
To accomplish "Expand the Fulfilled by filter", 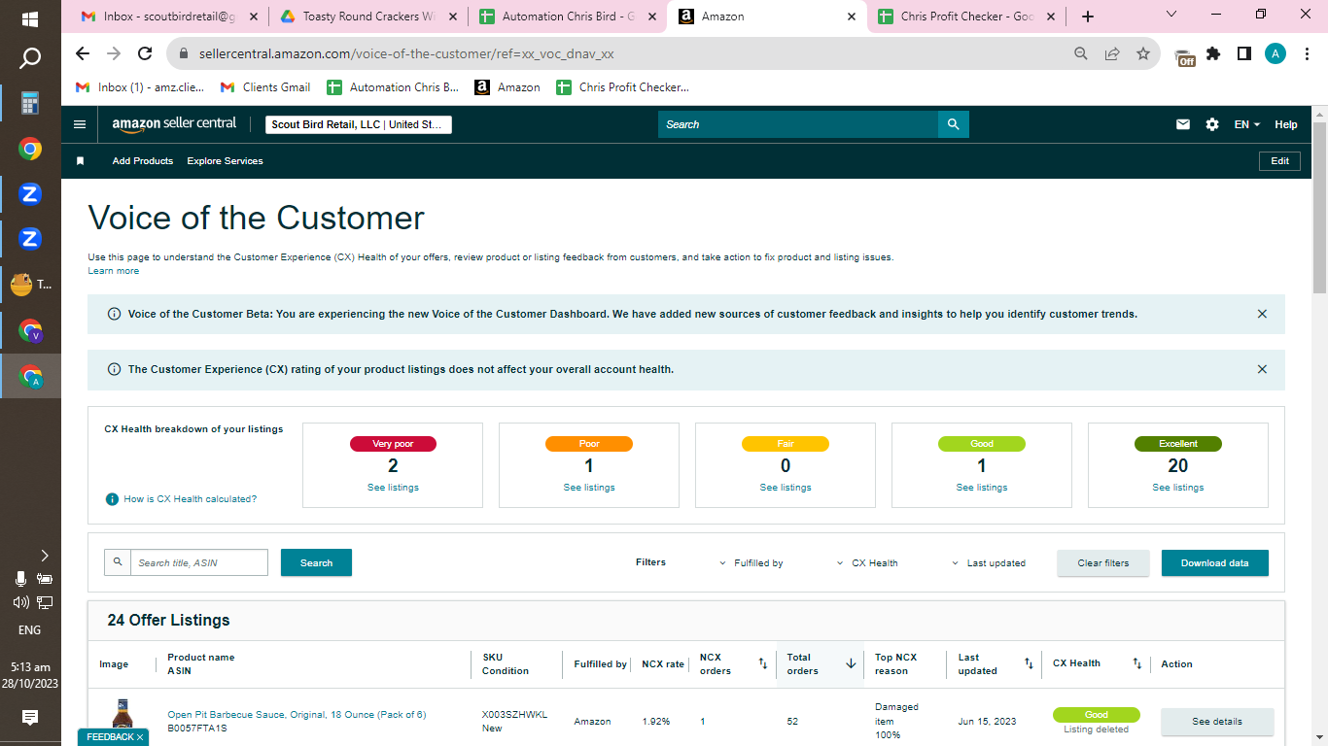I will click(x=751, y=563).
